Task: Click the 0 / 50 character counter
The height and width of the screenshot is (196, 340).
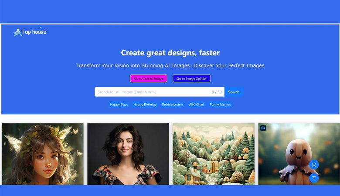Action: click(x=217, y=92)
